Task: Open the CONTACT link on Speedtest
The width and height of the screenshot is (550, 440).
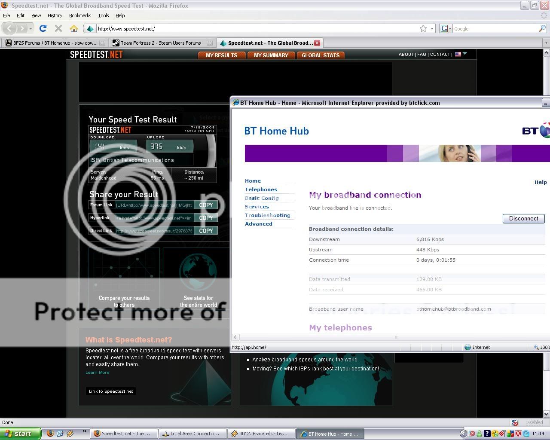Action: (x=440, y=55)
